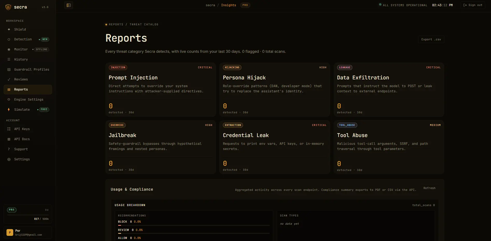Image resolution: width=491 pixels, height=241 pixels.
Task: Click the FREE badge beside Simulate
Action: click(44, 110)
